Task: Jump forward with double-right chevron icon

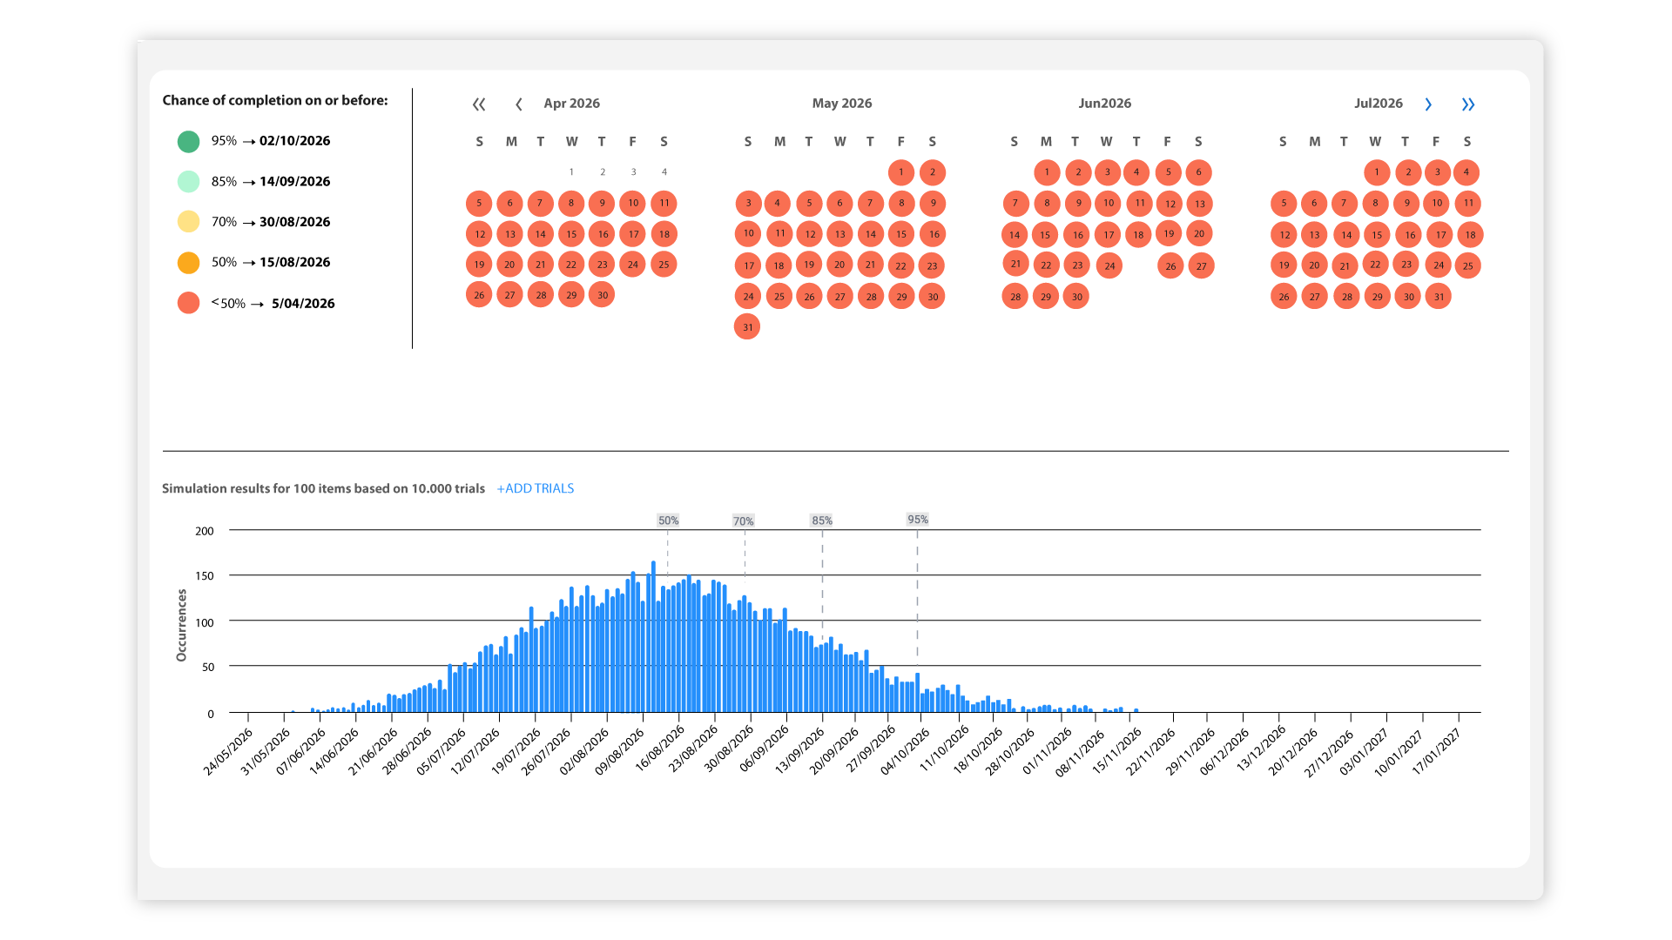Action: click(1468, 104)
